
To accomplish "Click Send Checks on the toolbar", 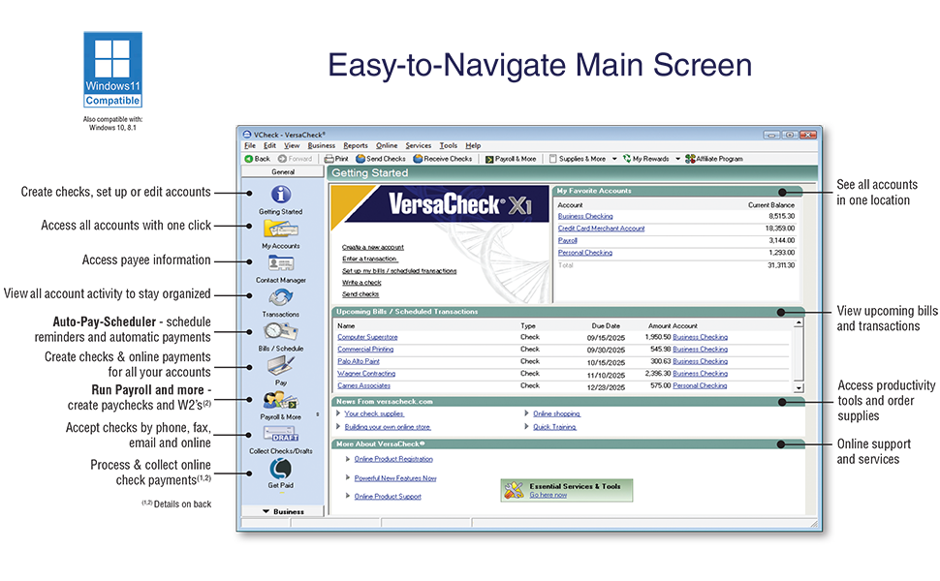I will click(381, 159).
